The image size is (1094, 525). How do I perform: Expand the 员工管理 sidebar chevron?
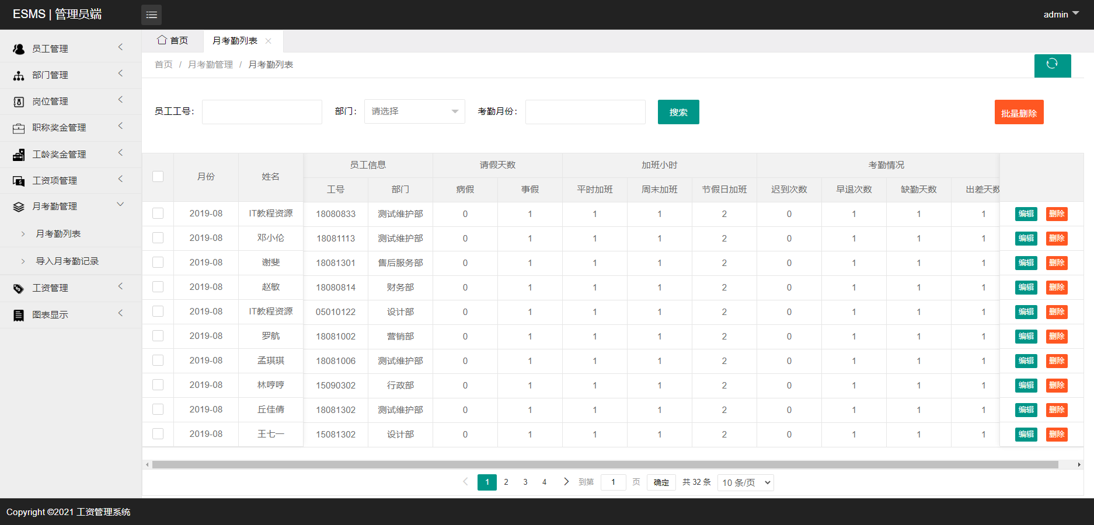pos(121,47)
